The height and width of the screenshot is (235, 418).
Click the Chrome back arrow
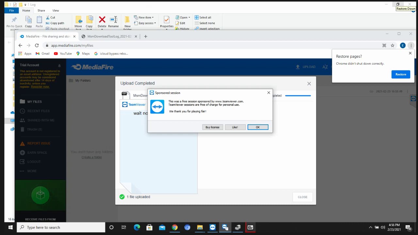(x=20, y=45)
